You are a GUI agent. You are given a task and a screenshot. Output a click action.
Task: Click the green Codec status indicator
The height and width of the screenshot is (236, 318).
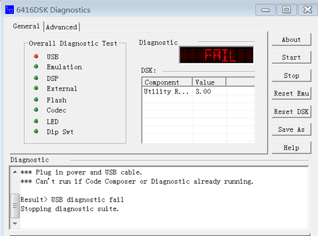36,110
